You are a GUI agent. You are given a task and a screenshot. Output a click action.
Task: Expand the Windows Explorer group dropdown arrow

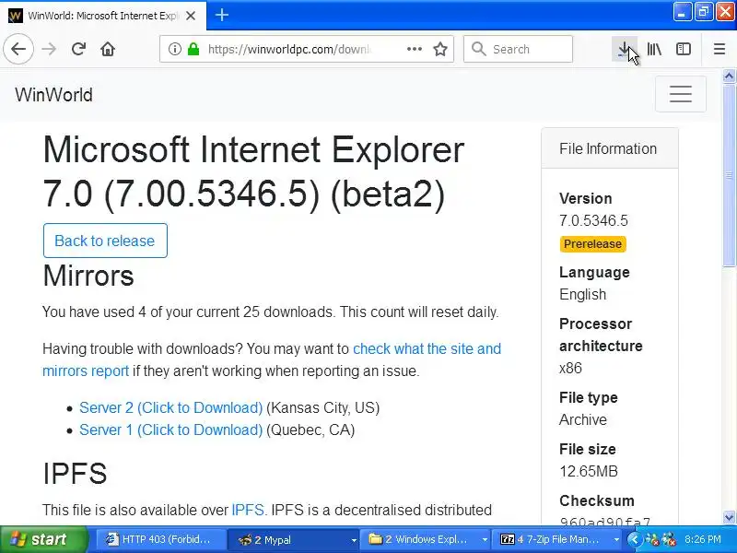click(x=485, y=540)
